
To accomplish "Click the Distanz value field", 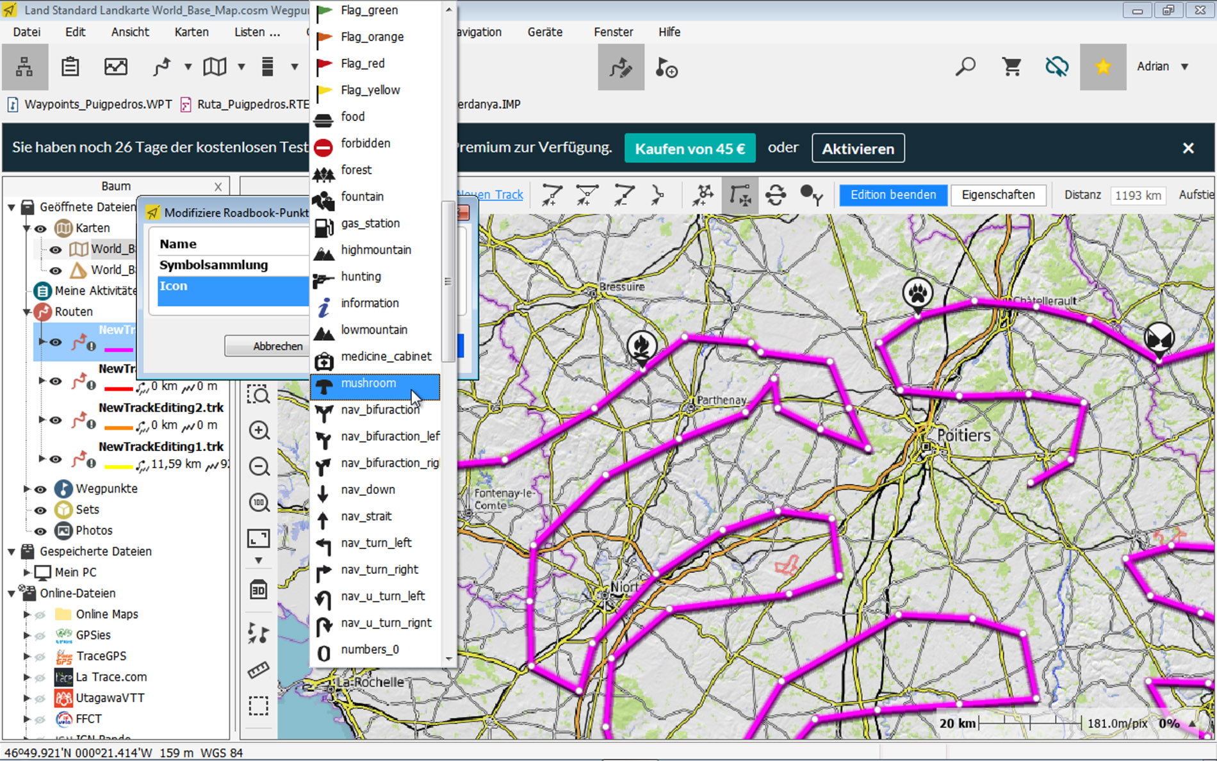I will click(1138, 195).
